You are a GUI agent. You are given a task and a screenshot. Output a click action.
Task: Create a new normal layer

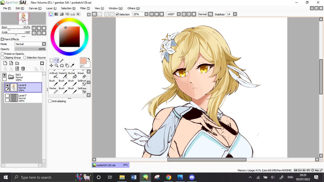(5, 63)
